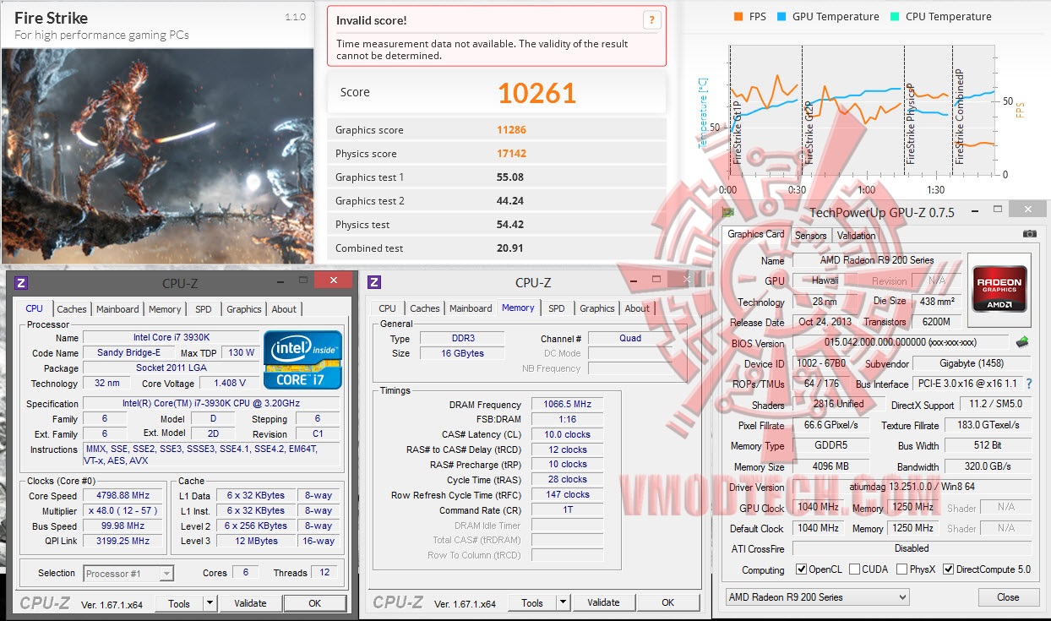Click the GPU-Z screenshot camera icon
Image resolution: width=1051 pixels, height=621 pixels.
[x=1028, y=234]
